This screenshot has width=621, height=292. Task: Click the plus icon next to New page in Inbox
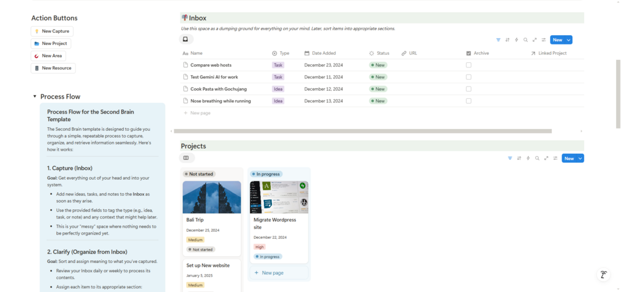(x=185, y=113)
